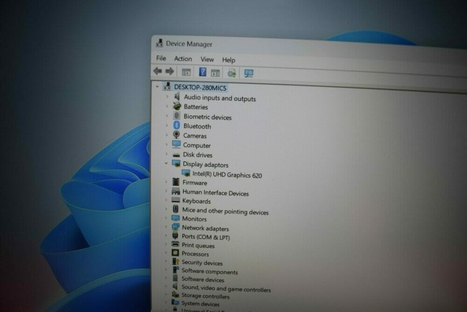The image size is (467, 312).
Task: Select the Computer category label
Action: (197, 145)
